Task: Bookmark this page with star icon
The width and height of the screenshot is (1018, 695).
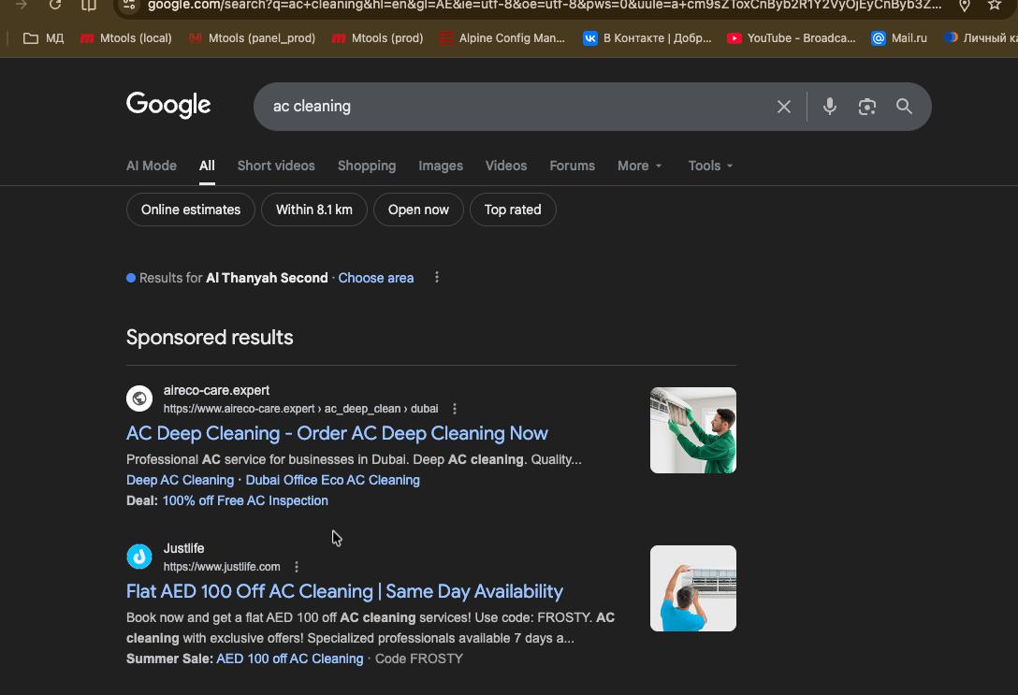Action: coord(994,6)
